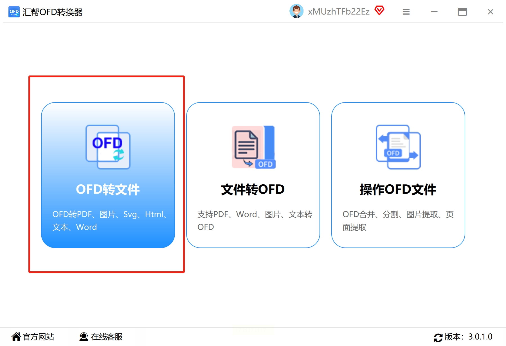Click the OFD app logo icon in title bar
This screenshot has height=346, width=506.
click(14, 12)
